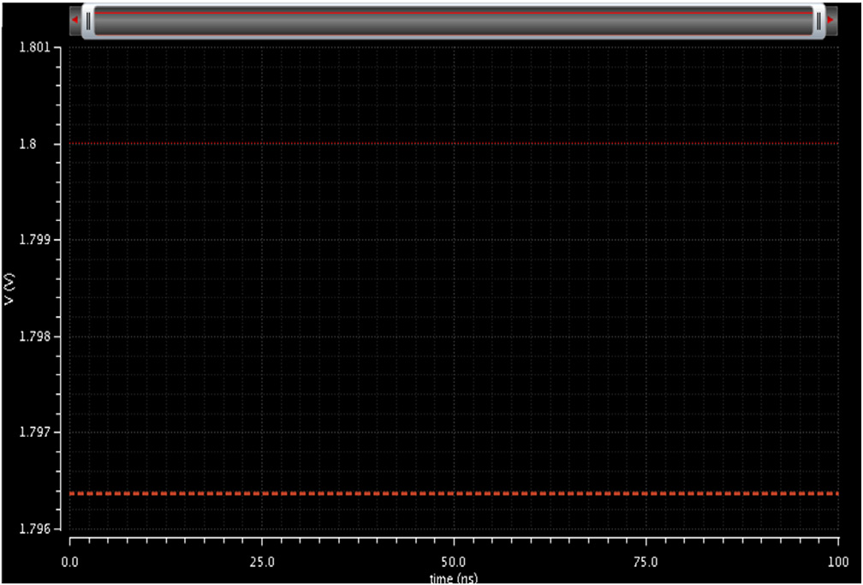863x585 pixels.
Task: Grab the left zoom-bar grip handle
Action: (88, 19)
